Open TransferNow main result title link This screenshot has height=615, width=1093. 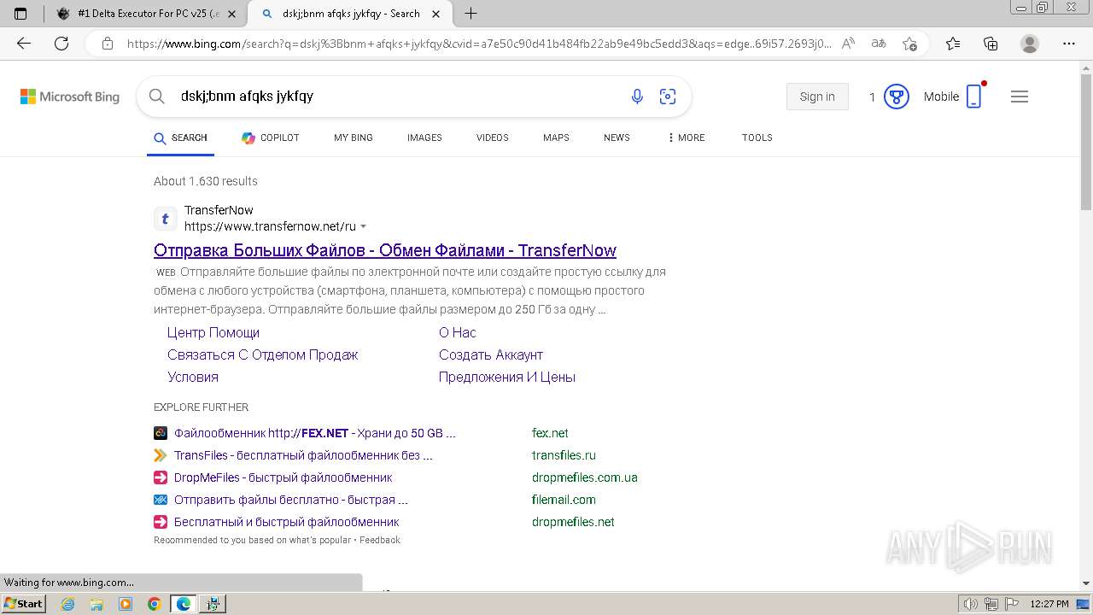pyautogui.click(x=385, y=250)
